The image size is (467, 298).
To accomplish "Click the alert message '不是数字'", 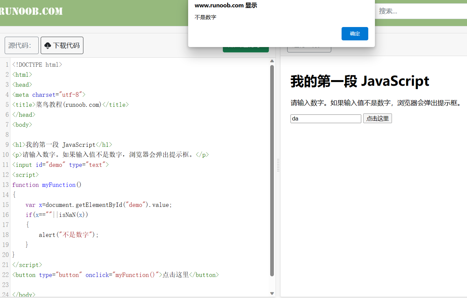I will (x=205, y=17).
